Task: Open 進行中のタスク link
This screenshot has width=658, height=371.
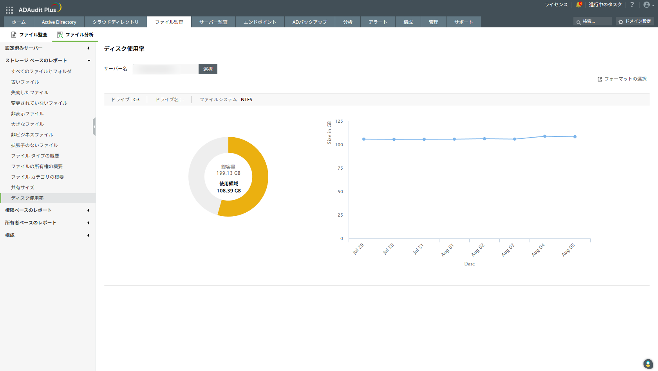Action: [x=606, y=5]
